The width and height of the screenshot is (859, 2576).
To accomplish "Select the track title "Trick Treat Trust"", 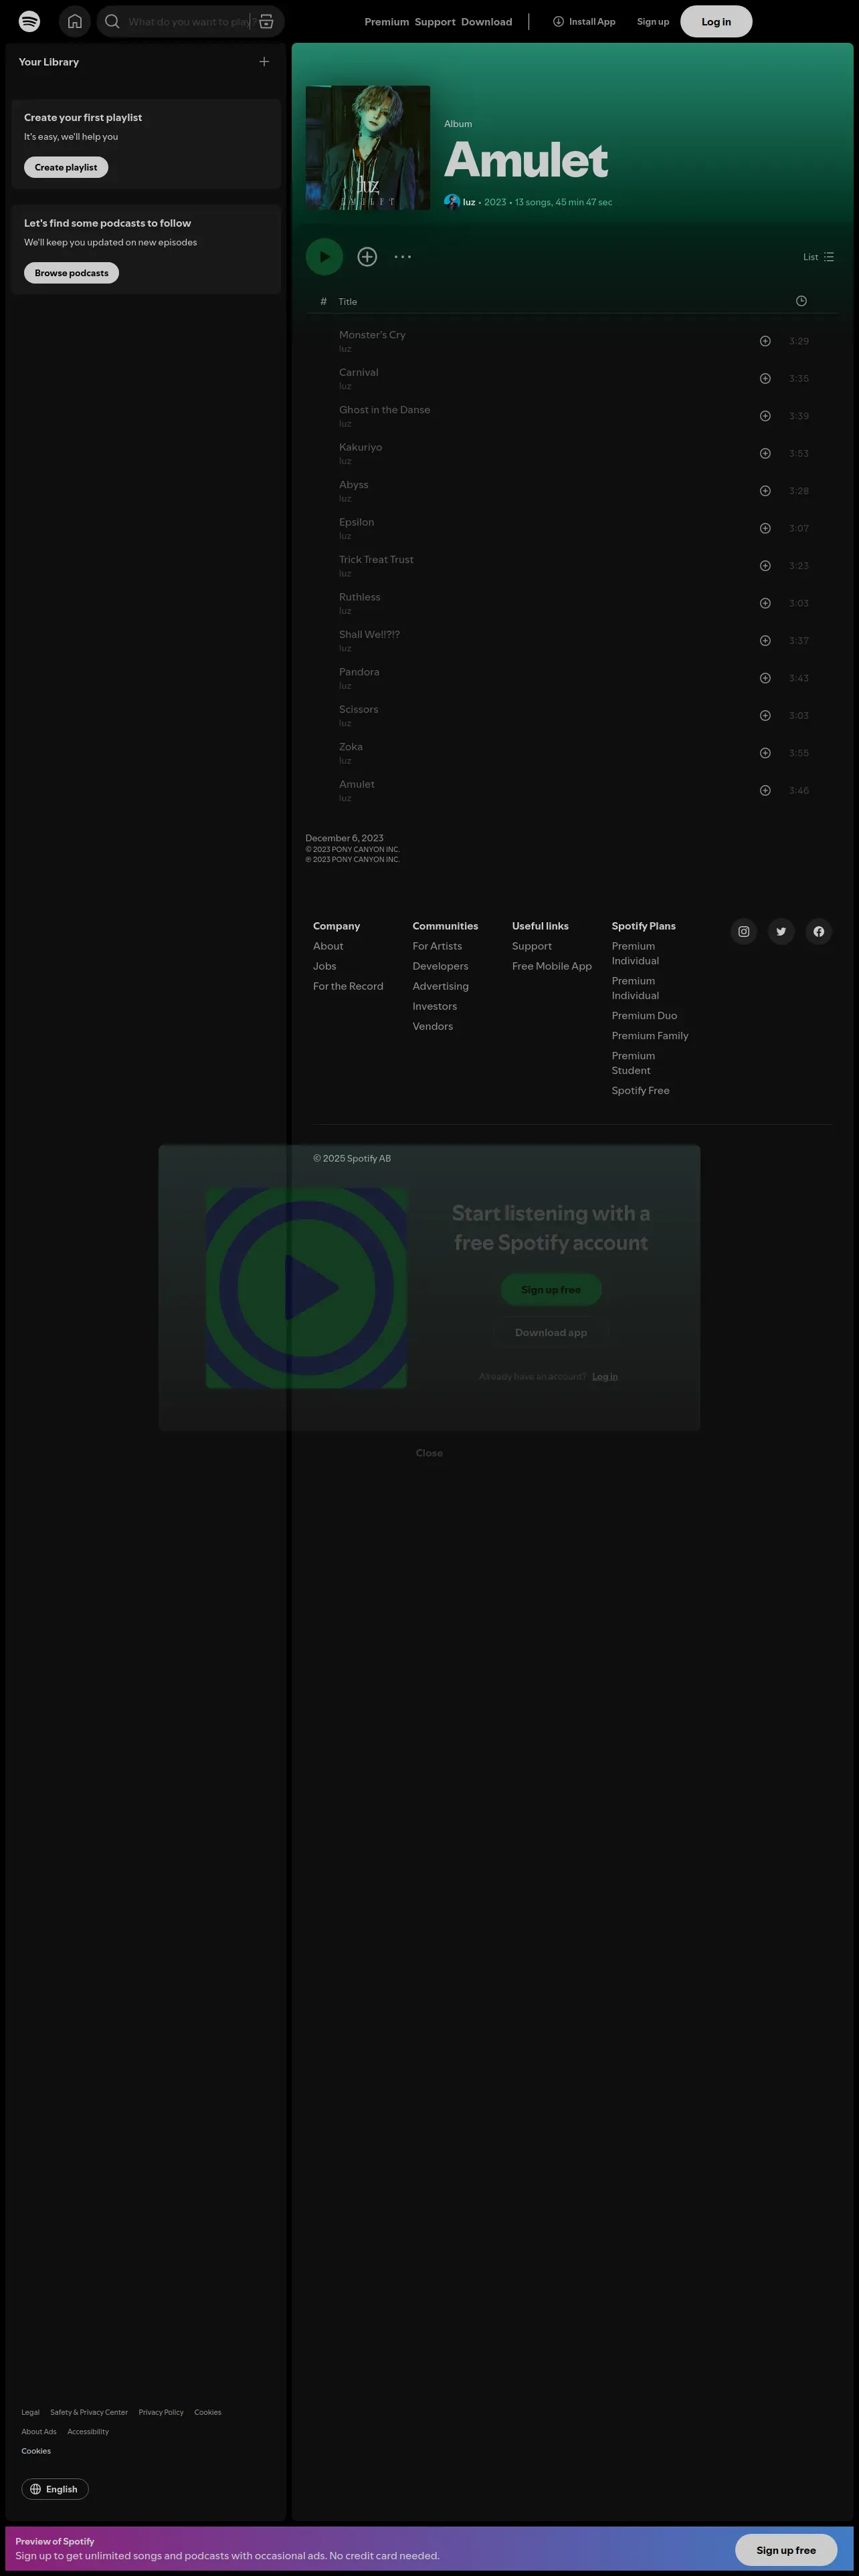I will pos(376,560).
